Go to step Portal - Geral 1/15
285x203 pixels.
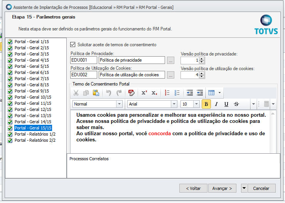tap(32, 42)
